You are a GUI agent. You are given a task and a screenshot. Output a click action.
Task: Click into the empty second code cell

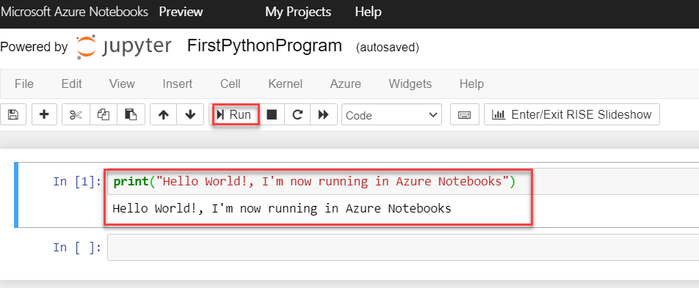[403, 247]
